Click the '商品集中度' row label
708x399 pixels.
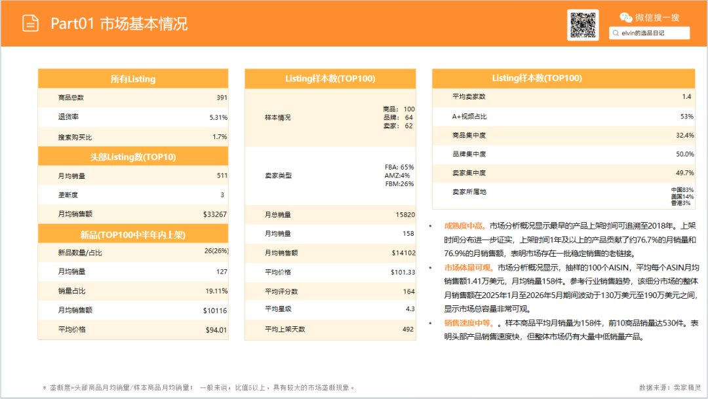469,136
